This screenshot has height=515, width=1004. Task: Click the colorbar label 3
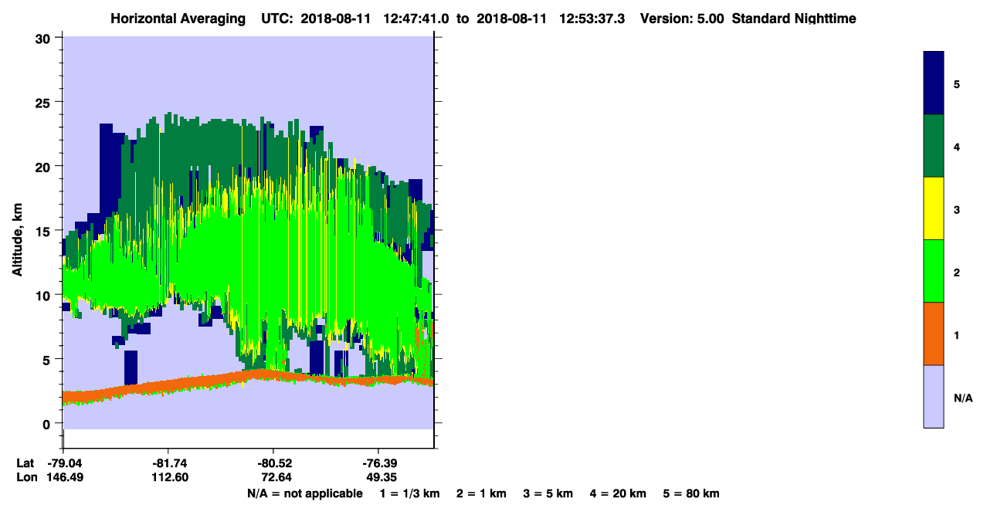pos(957,209)
